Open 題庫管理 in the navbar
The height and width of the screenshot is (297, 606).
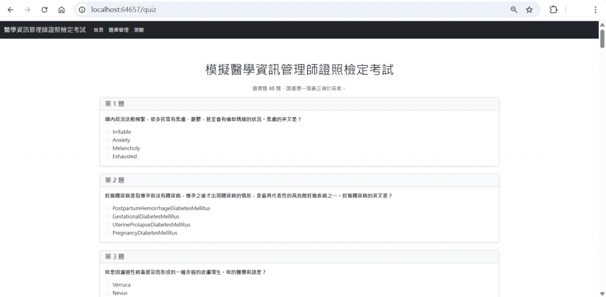click(x=118, y=30)
